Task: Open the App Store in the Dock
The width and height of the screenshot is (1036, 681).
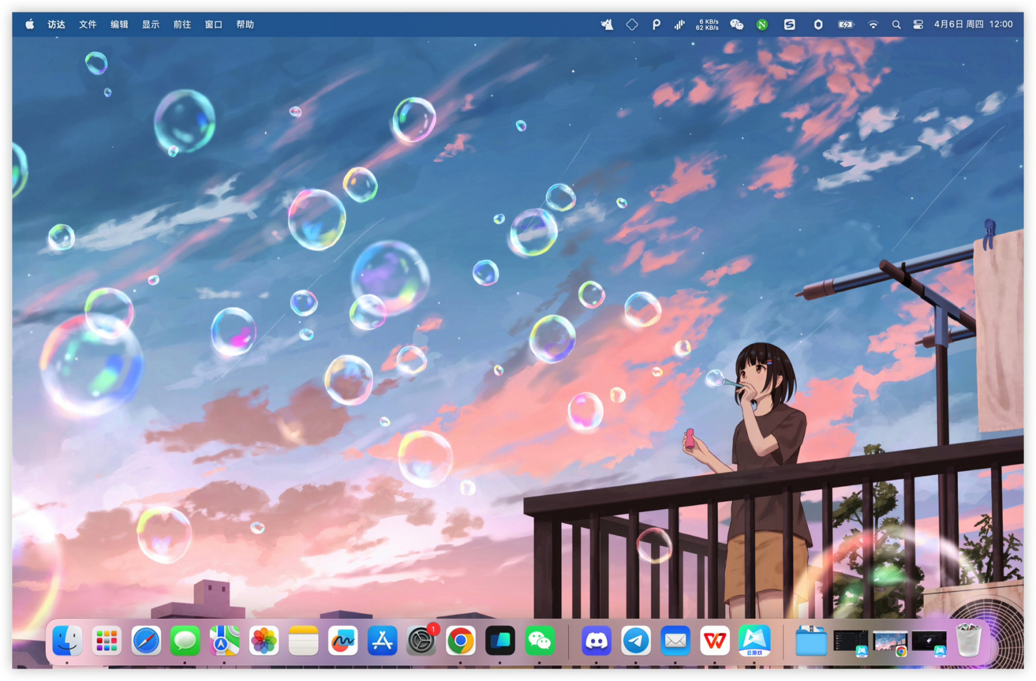Action: tap(382, 641)
